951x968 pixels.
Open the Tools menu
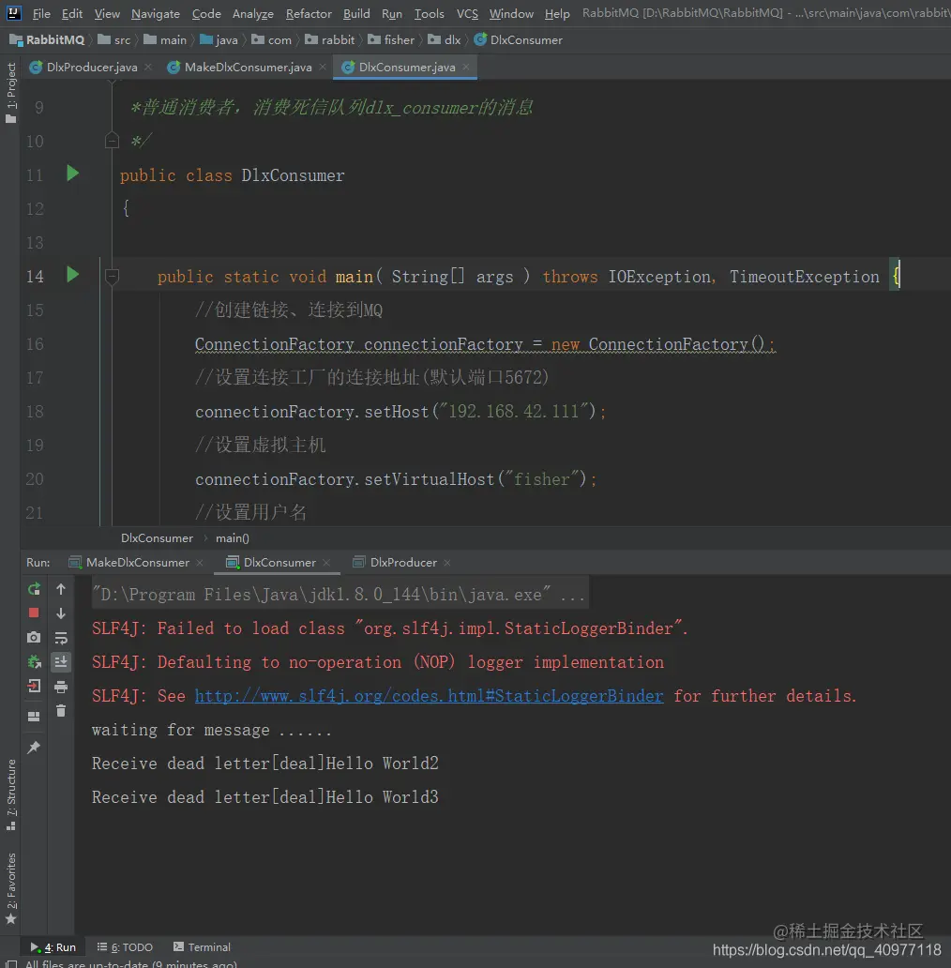coord(429,13)
